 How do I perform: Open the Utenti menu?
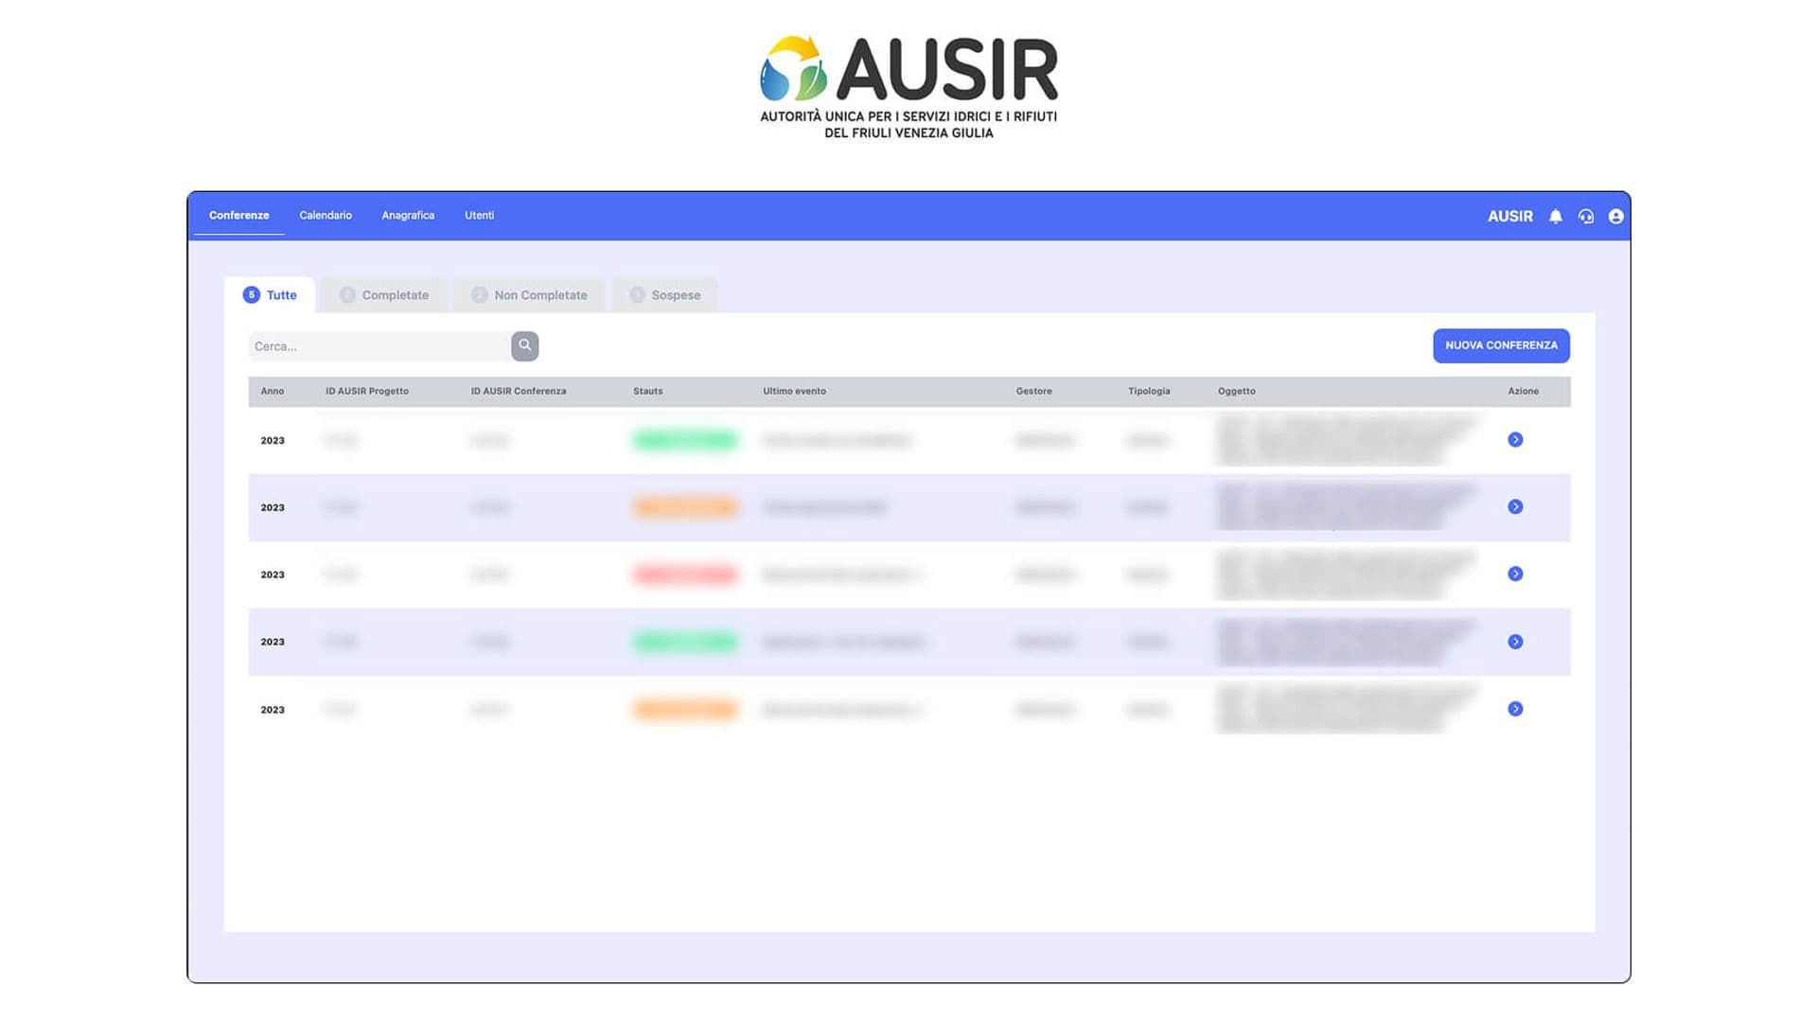click(479, 216)
